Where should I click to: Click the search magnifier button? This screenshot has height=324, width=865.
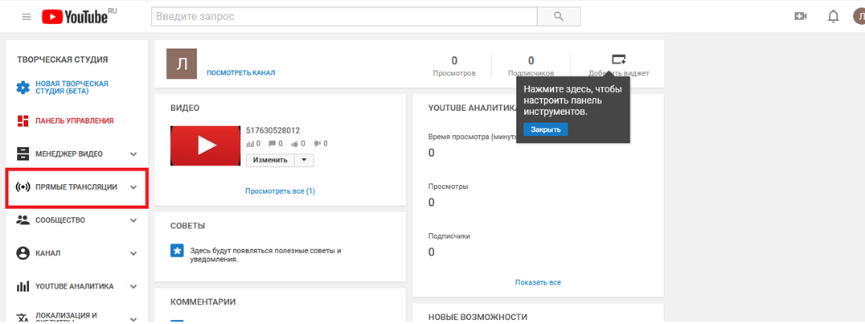(x=559, y=17)
